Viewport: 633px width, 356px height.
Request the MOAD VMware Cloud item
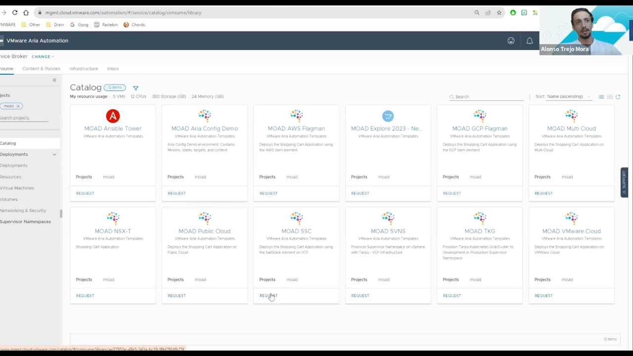point(543,296)
